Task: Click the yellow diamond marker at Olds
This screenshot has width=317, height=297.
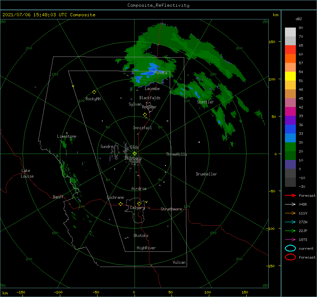Action: 135,154
